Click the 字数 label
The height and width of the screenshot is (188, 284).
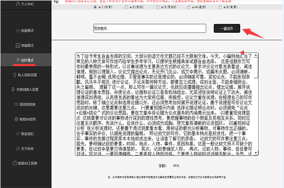162,165
